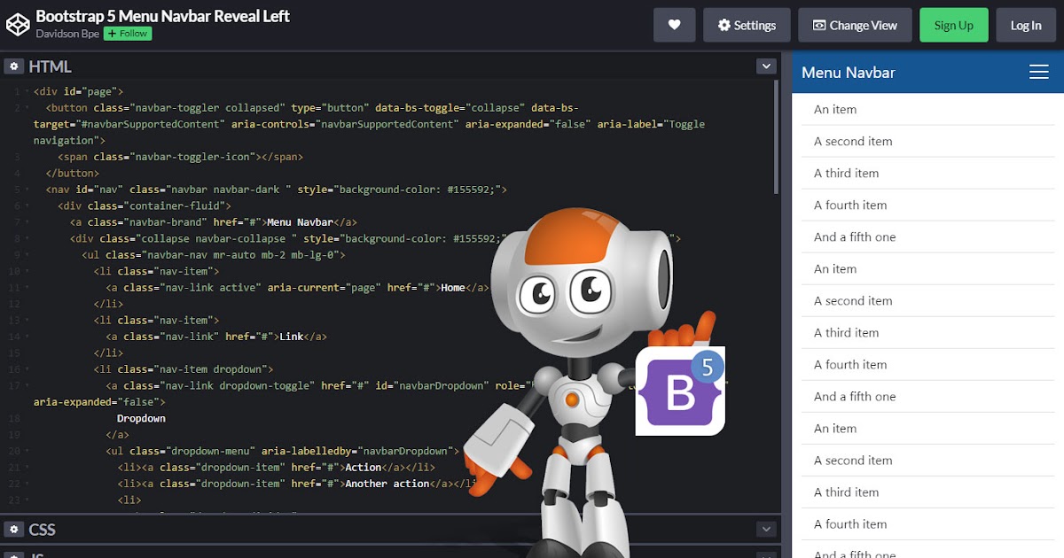Select "A third item" from the preview menu

[846, 173]
